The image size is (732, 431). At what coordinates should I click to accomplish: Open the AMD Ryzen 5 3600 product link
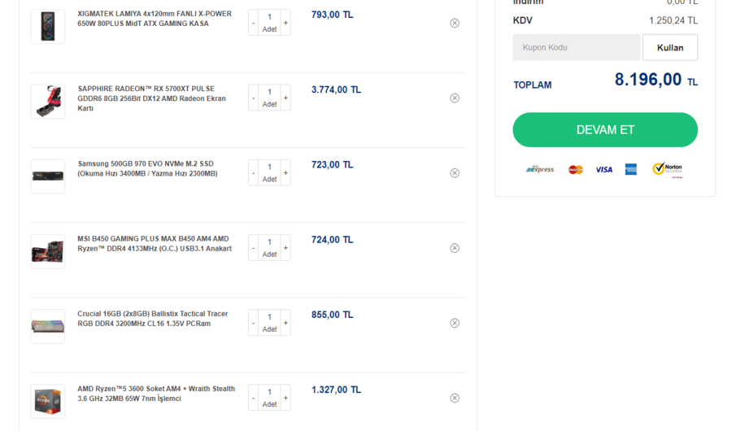pos(156,394)
